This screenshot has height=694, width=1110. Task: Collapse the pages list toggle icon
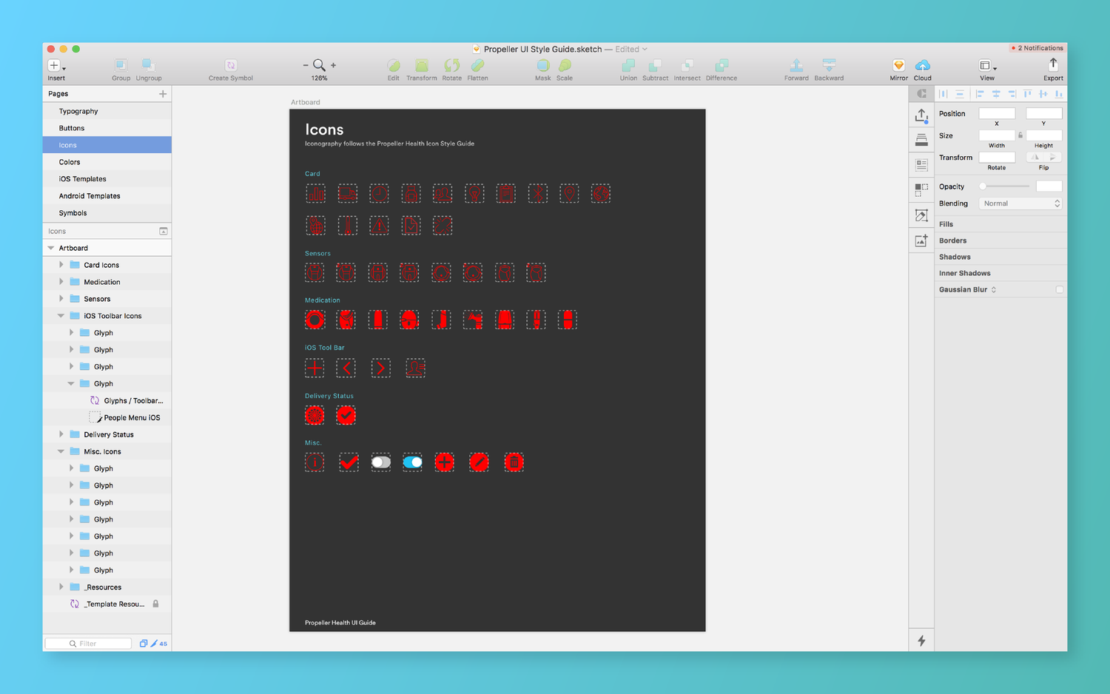pyautogui.click(x=164, y=232)
